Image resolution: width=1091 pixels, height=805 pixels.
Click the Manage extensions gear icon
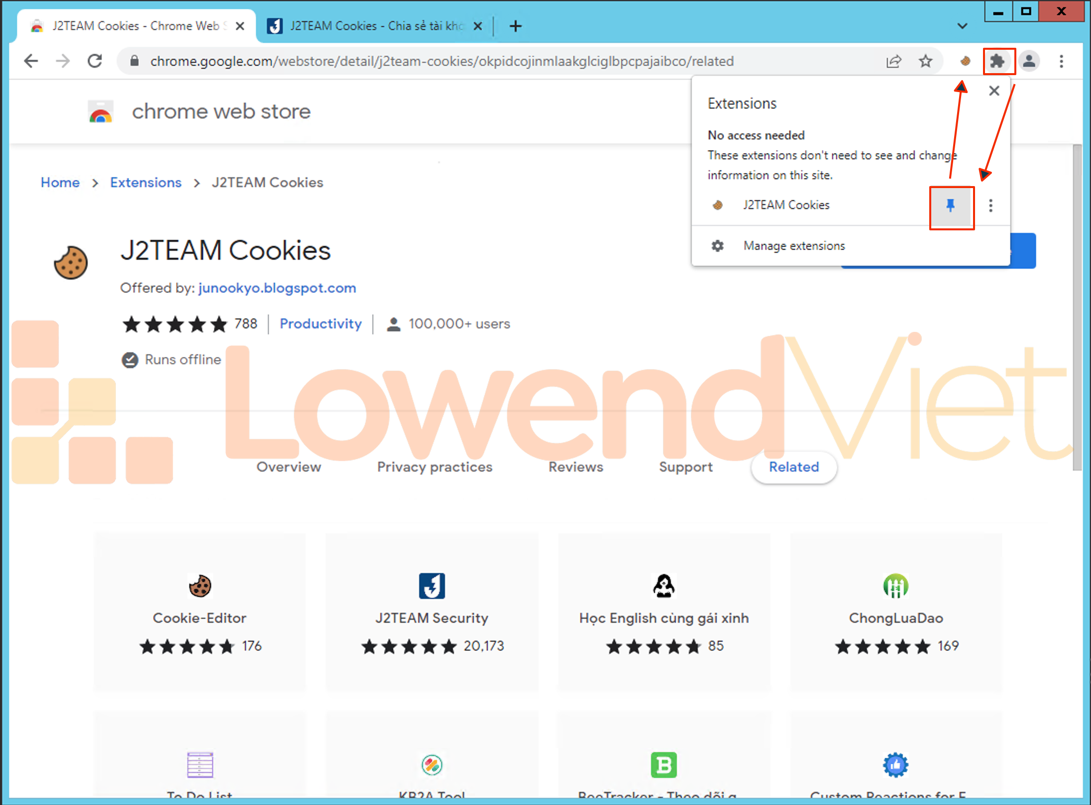[x=717, y=246]
